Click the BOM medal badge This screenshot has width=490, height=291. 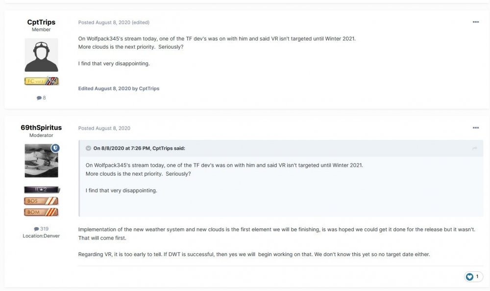coord(41,212)
